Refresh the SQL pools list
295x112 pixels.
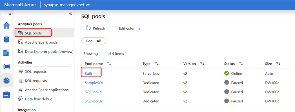point(96,28)
